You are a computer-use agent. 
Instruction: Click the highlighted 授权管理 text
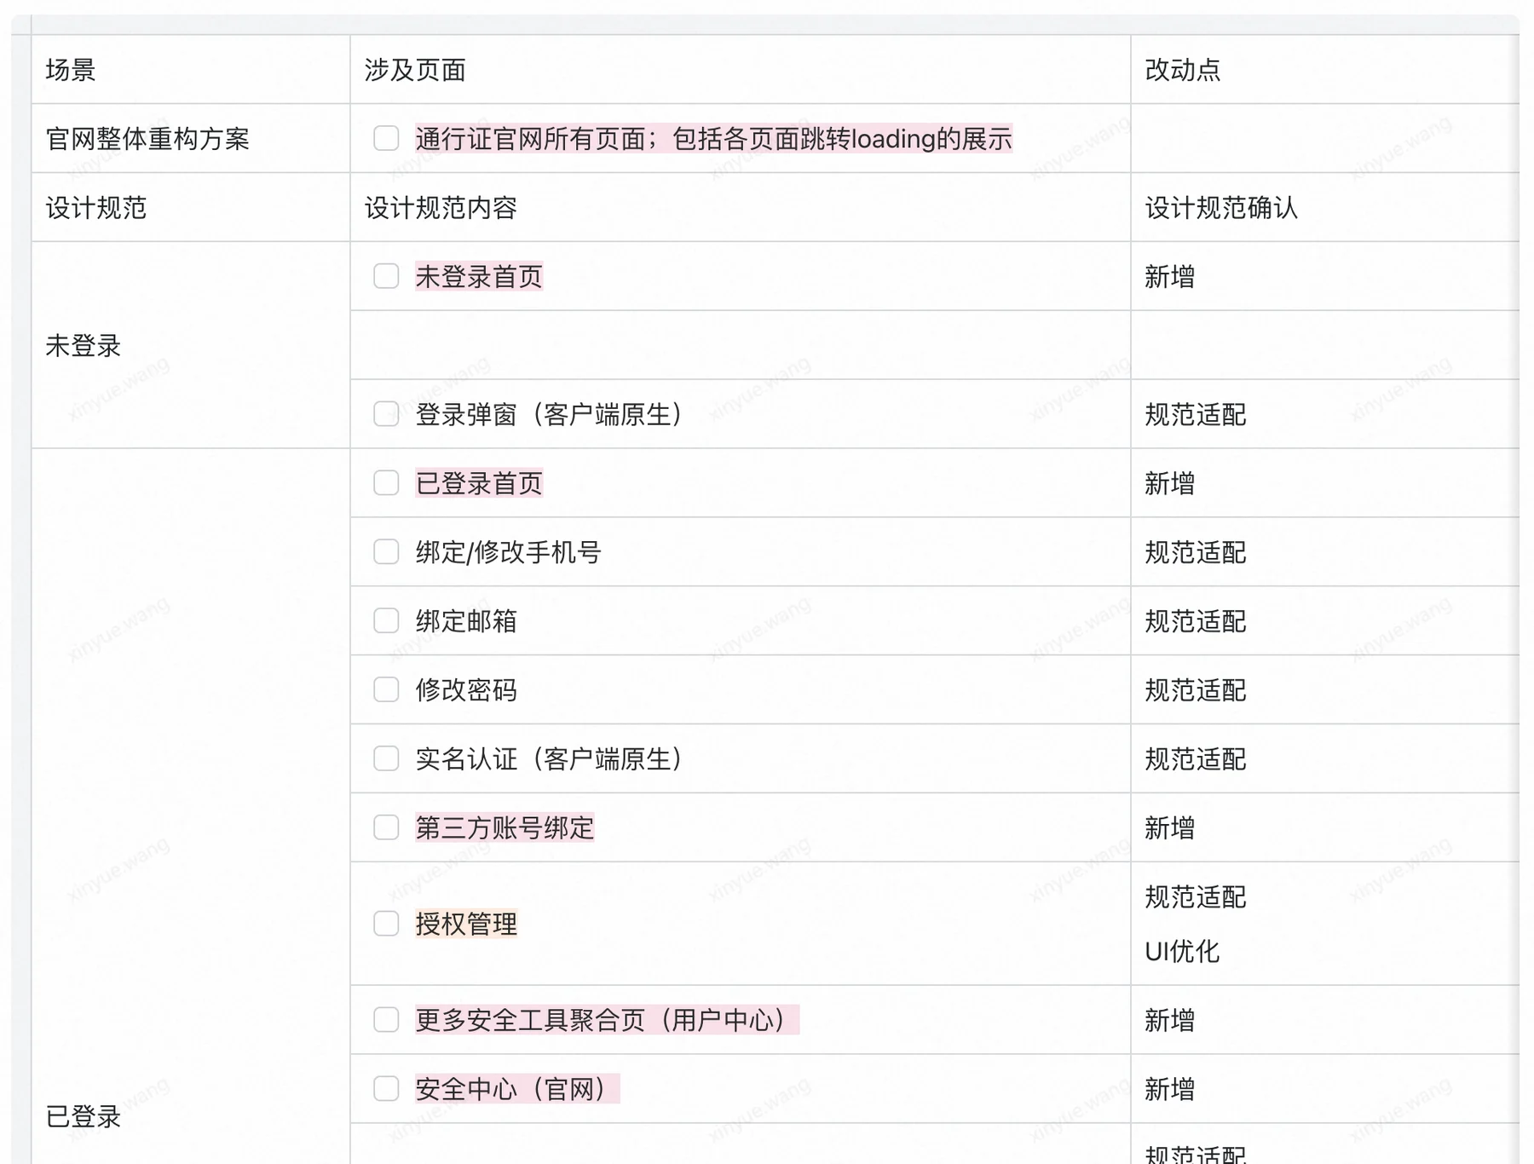(466, 925)
